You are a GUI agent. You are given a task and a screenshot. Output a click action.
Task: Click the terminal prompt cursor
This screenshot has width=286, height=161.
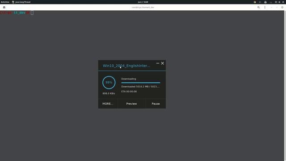32,13
